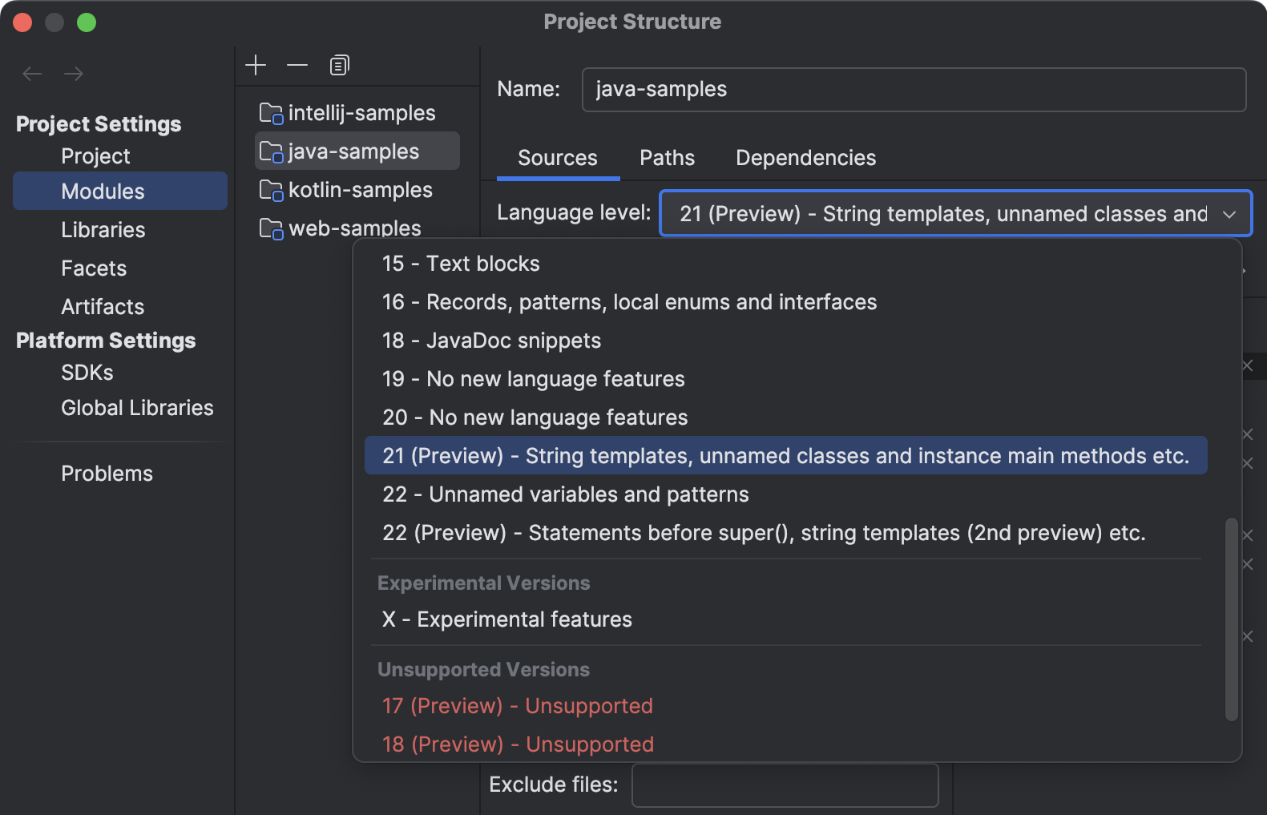Viewport: 1267px width, 815px height.
Task: Select X - Experimental features option
Action: pos(506,619)
